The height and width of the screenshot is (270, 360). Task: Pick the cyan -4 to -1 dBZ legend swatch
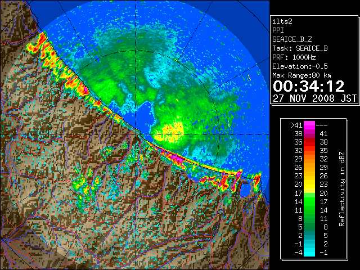(309, 252)
